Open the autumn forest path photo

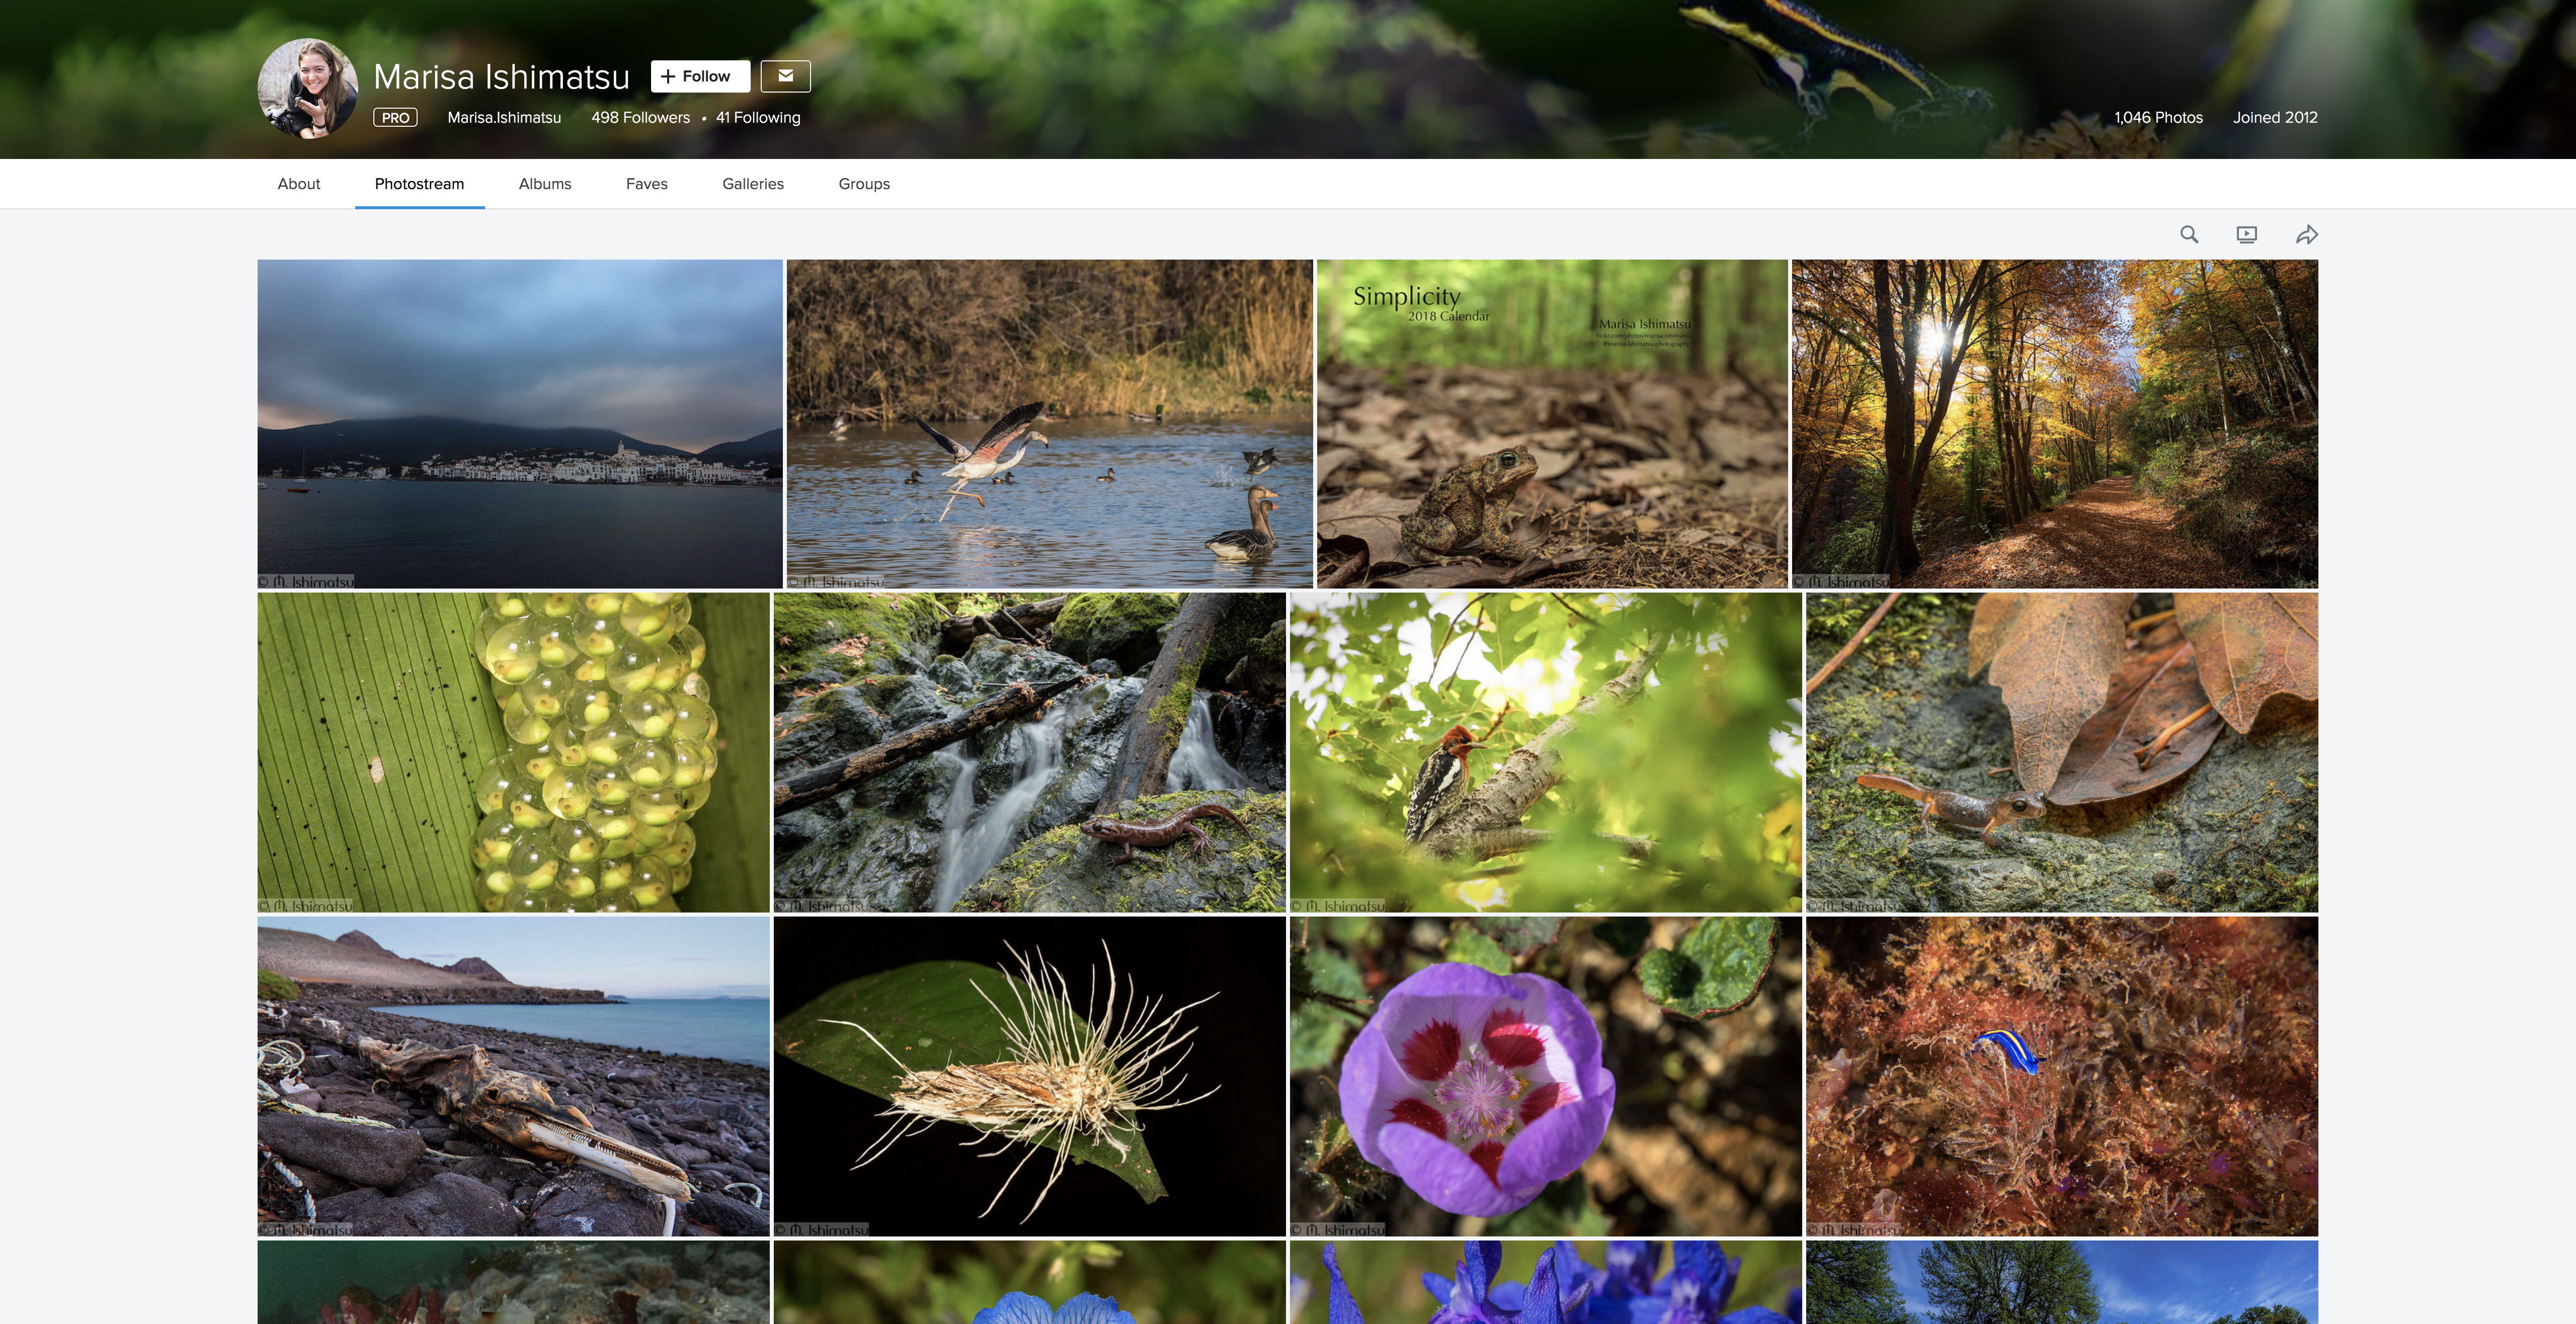[2054, 423]
